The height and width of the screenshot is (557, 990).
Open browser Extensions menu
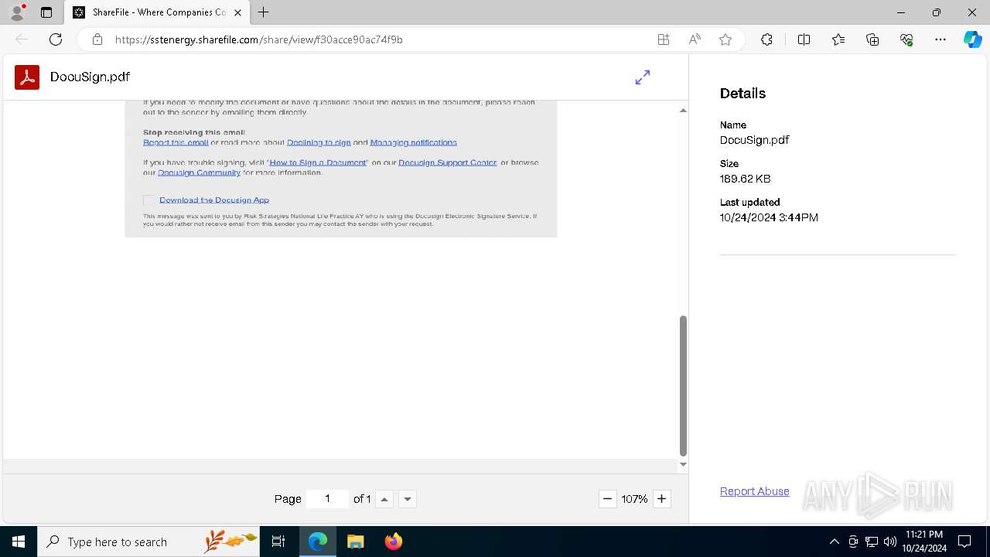click(766, 39)
